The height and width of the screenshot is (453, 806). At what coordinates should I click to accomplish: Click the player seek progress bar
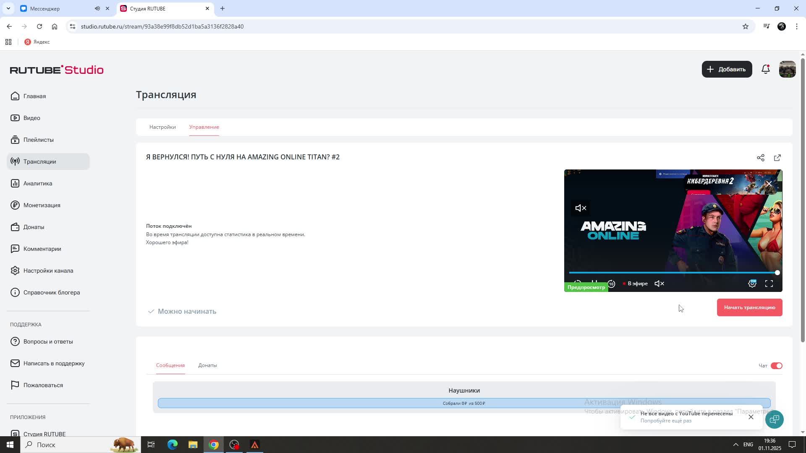click(672, 273)
